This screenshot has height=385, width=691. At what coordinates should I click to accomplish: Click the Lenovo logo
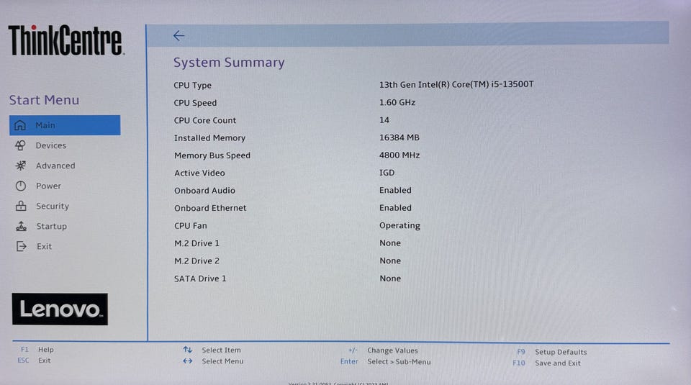tap(60, 309)
